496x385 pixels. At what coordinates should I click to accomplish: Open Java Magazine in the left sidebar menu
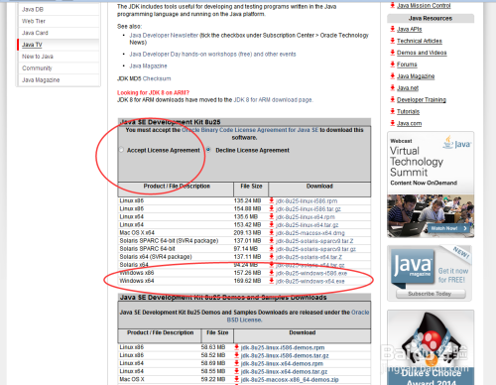41,79
